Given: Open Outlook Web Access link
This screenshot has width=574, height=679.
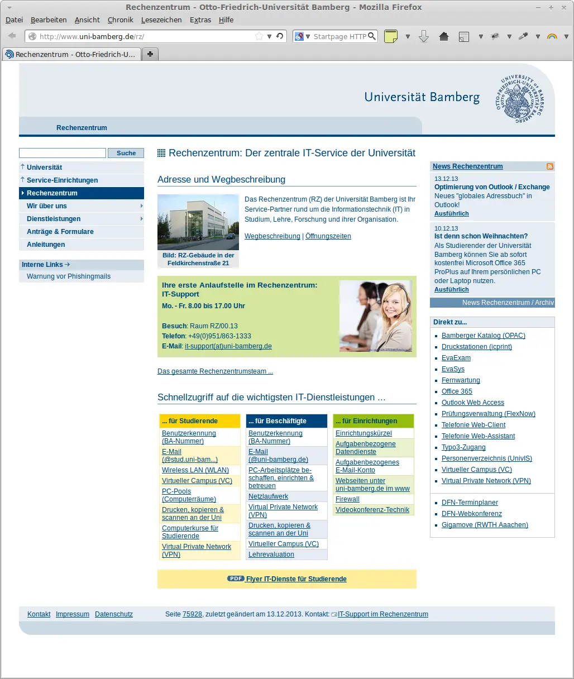Looking at the screenshot, I should point(473,403).
